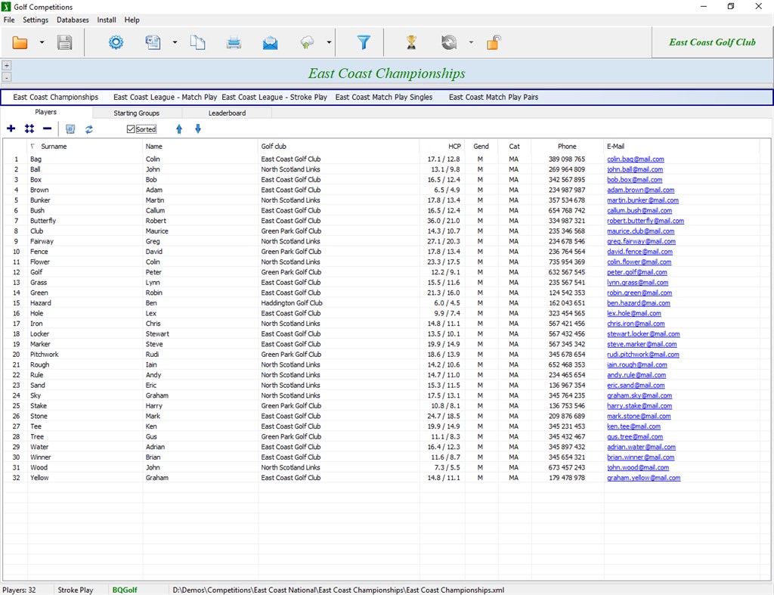Click the open folder icon
Viewport: 774px width, 595px height.
coord(20,42)
